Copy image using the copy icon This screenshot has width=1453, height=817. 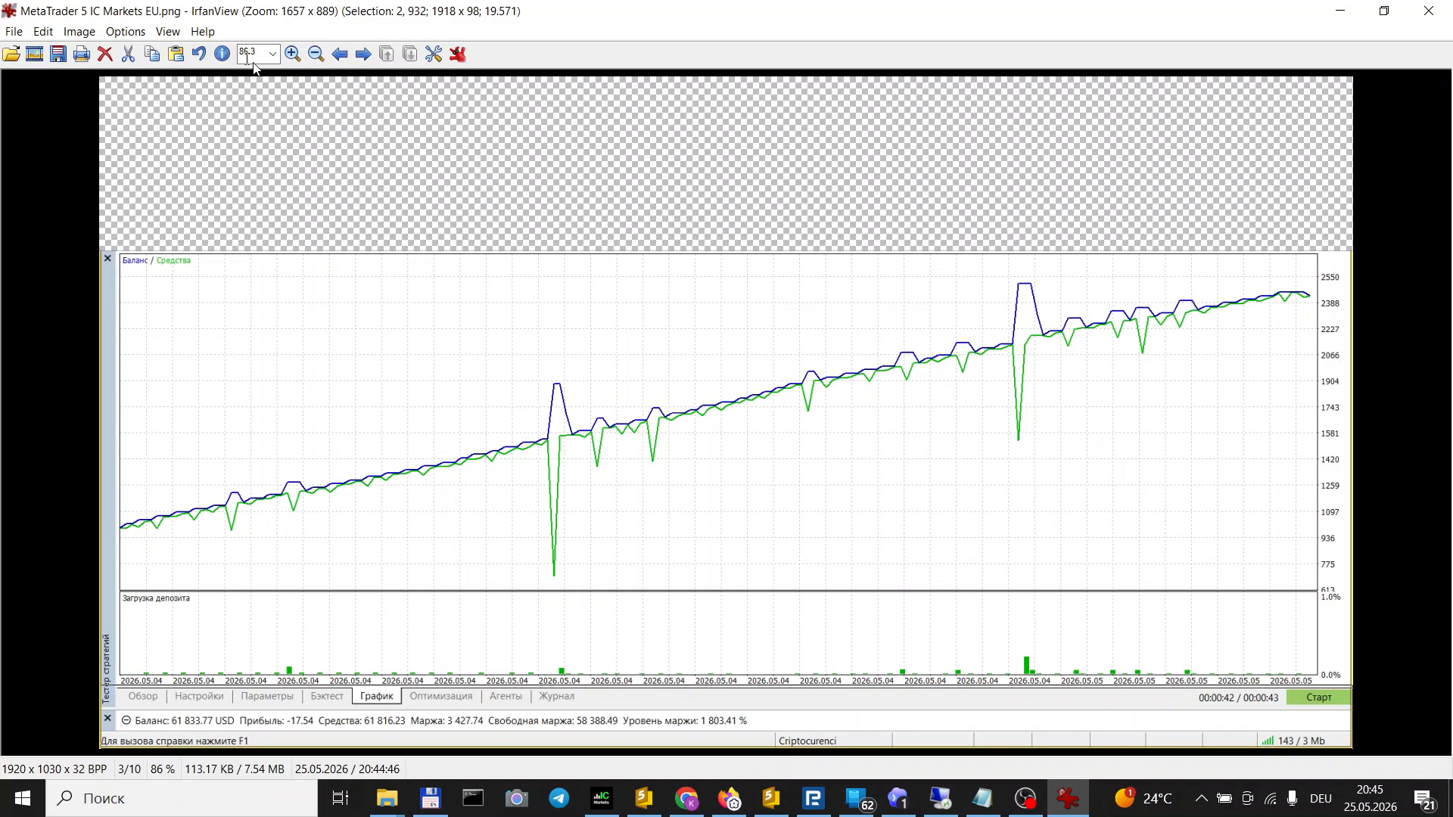point(152,54)
